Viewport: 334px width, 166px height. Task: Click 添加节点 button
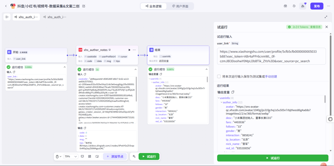[115, 156]
